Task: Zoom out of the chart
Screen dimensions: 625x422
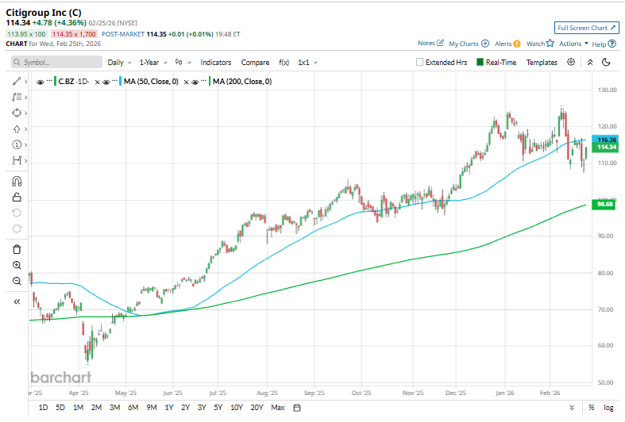Action: pyautogui.click(x=17, y=281)
